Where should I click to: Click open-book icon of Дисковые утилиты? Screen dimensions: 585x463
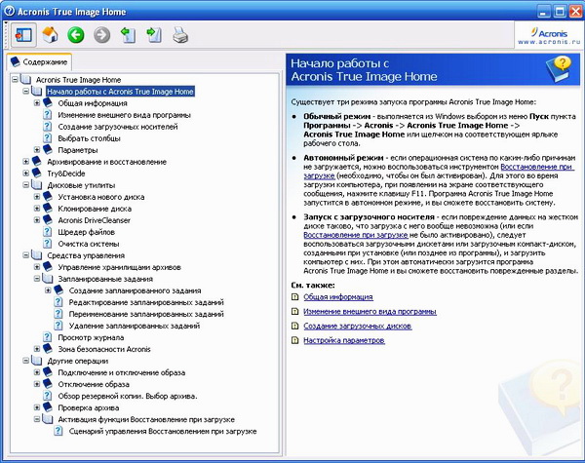click(37, 185)
